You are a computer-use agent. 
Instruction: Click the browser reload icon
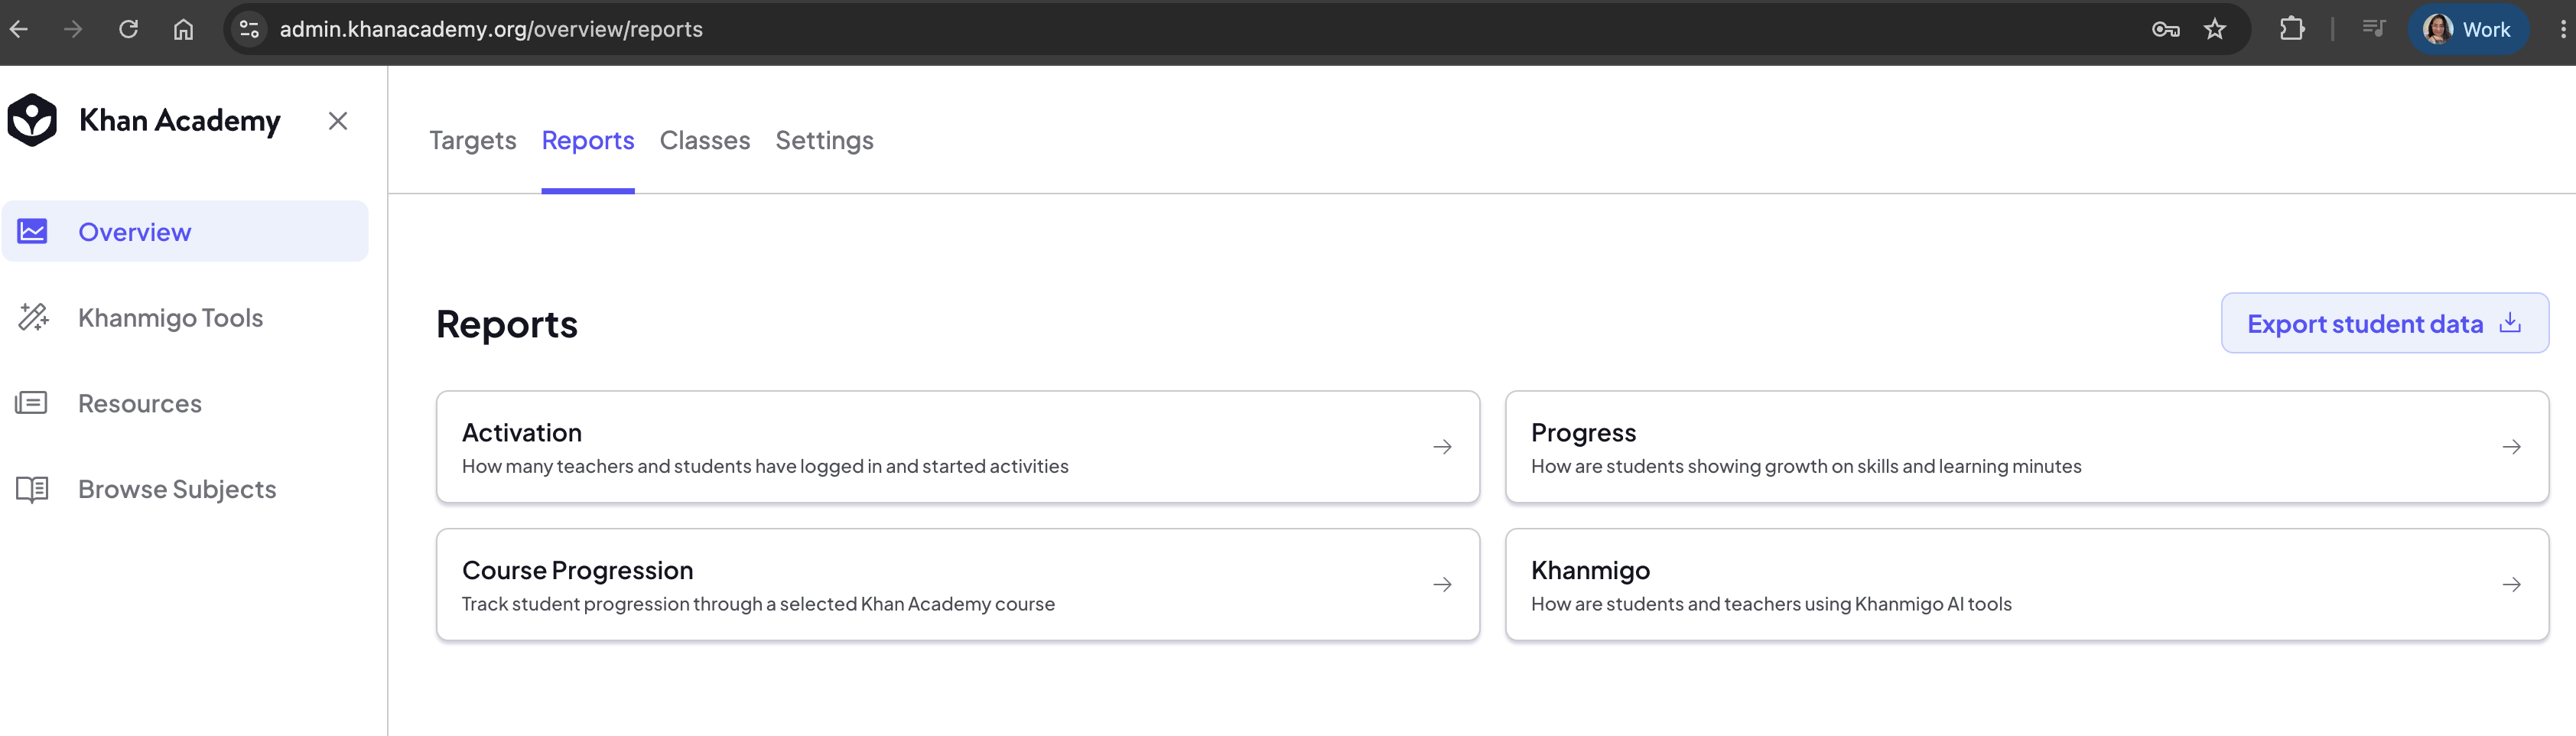128,29
